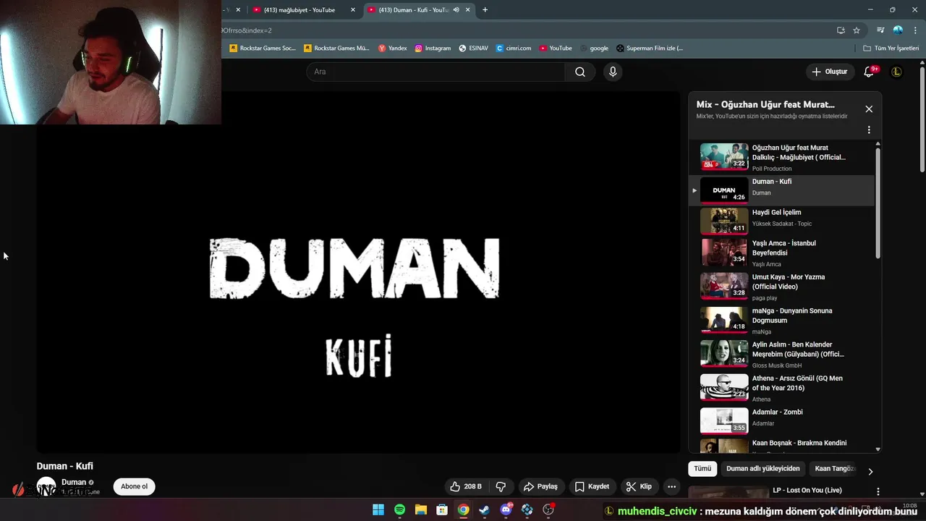Click the Mix playlist panel scrollbar
The height and width of the screenshot is (521, 926).
pyautogui.click(x=878, y=203)
